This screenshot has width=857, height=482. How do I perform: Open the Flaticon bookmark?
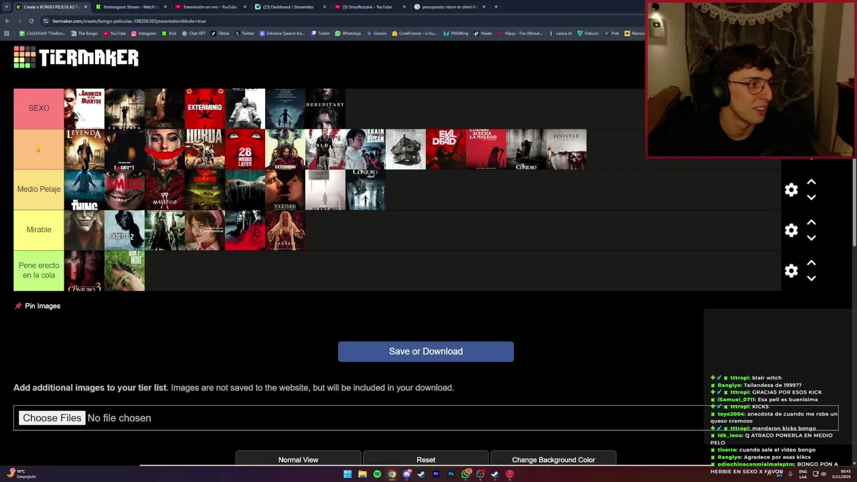coord(589,33)
